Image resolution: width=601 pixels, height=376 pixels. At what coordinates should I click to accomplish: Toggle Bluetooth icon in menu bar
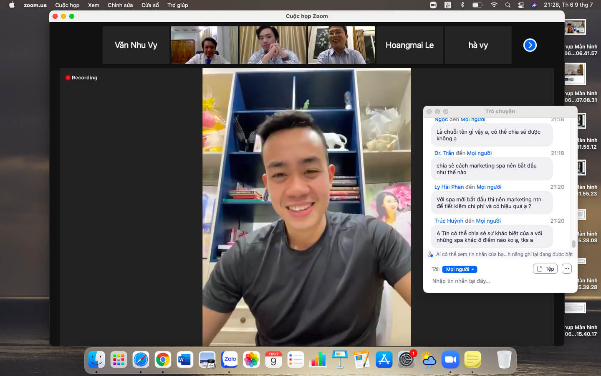[462, 5]
